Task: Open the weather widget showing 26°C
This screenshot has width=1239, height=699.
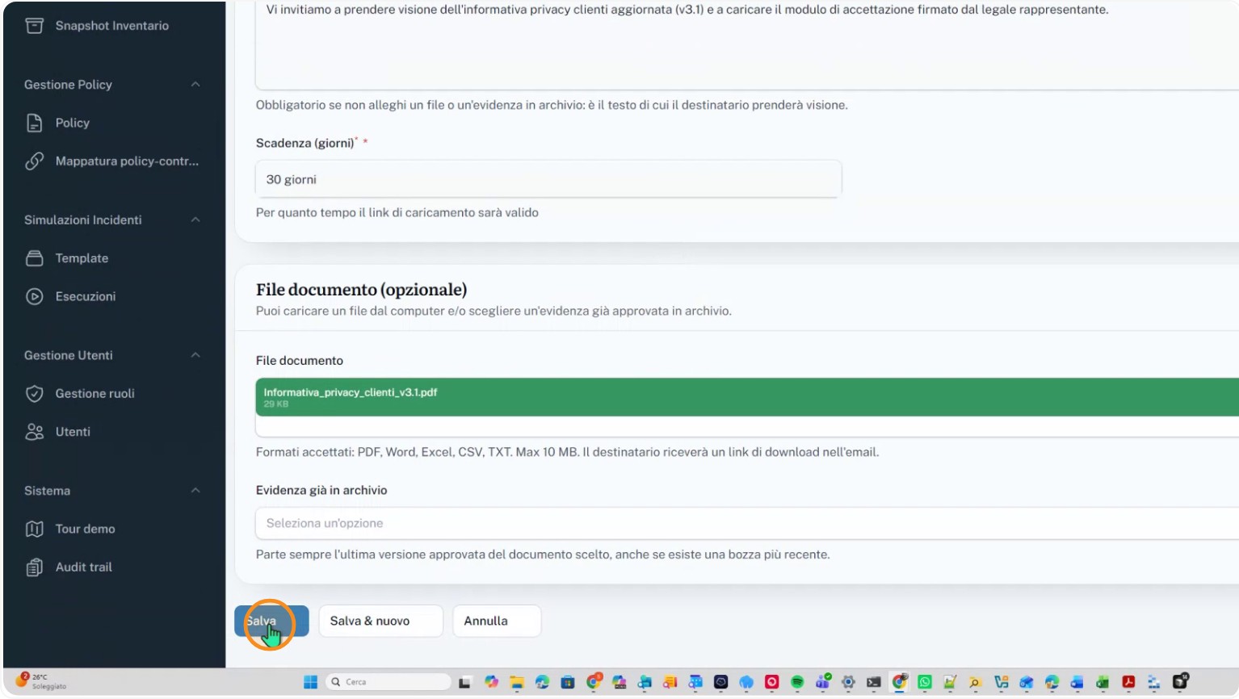Action: click(x=42, y=681)
